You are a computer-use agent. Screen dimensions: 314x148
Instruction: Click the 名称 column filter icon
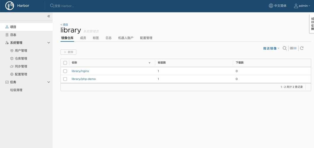coord(149,63)
